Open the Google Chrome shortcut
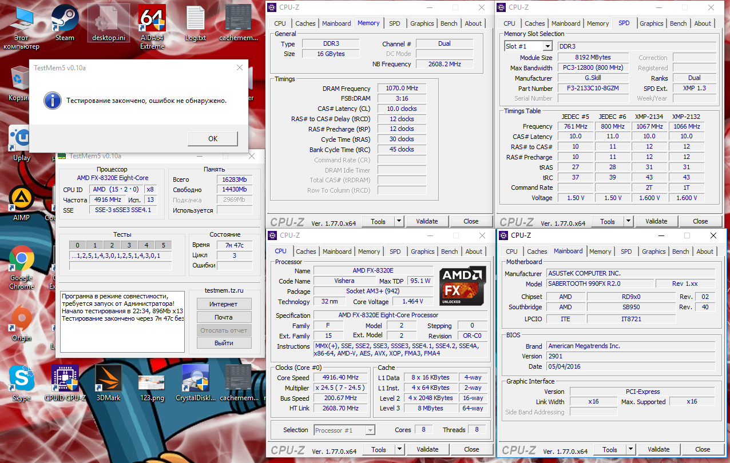The height and width of the screenshot is (463, 730). tap(22, 268)
